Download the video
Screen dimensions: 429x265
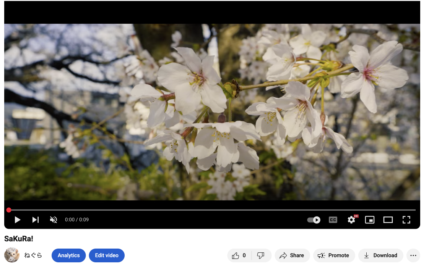coord(380,255)
